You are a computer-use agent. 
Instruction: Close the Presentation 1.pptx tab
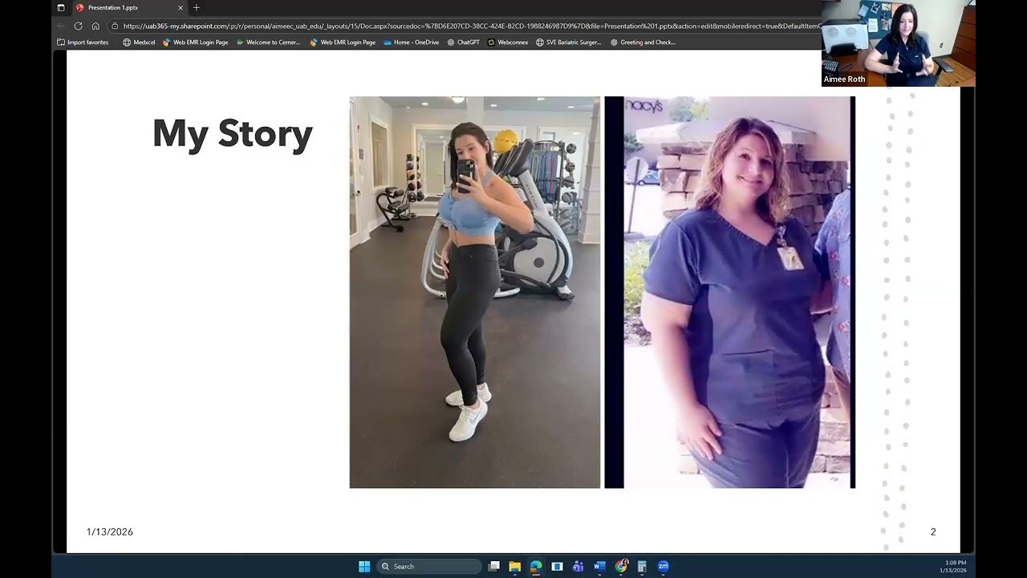181,8
